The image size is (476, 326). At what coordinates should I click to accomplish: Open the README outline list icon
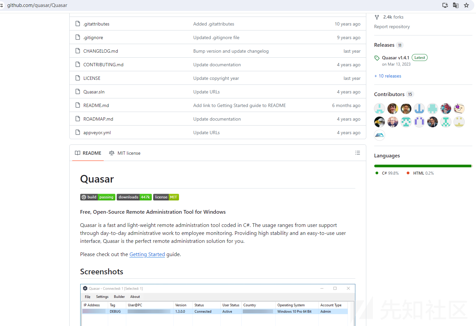(358, 153)
